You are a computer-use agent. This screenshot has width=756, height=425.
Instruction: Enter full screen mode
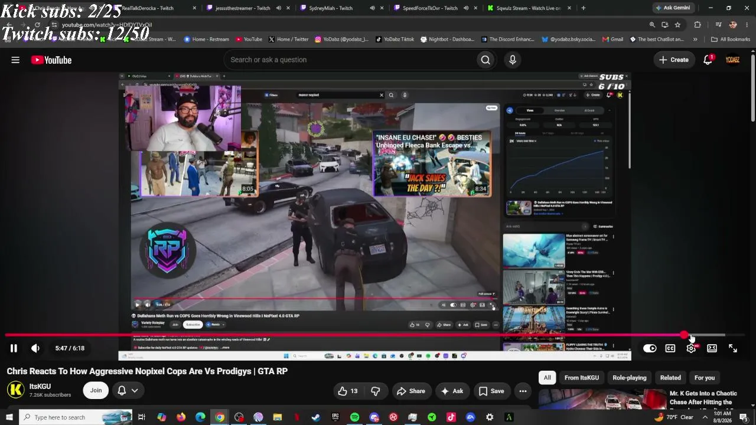(x=733, y=348)
